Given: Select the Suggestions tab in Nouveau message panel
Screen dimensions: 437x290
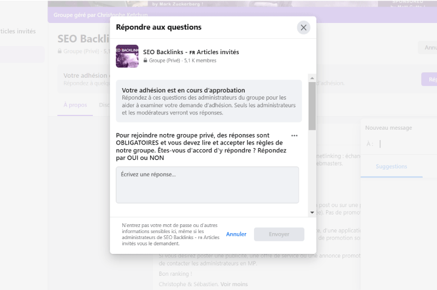Looking at the screenshot, I should point(391,166).
